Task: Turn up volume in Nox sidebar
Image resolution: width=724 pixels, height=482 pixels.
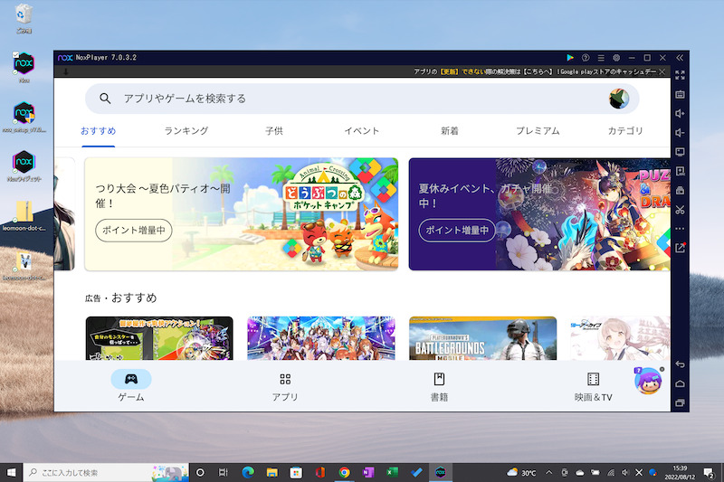Action: click(x=680, y=113)
